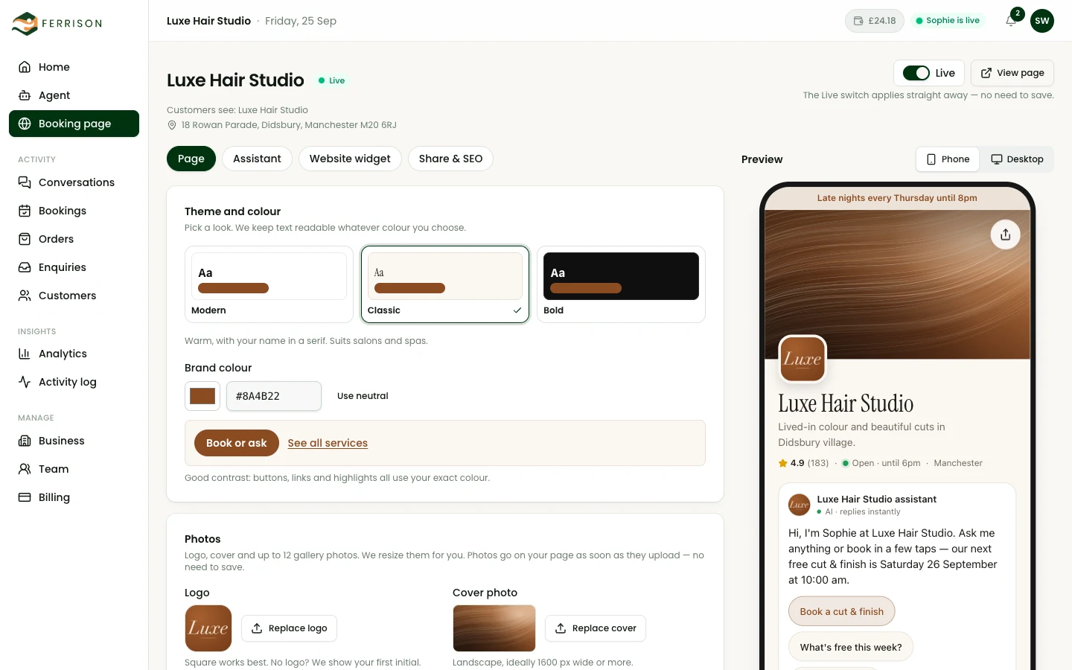The width and height of the screenshot is (1072, 670).
Task: Click the Luxe logo in phone preview
Action: click(x=803, y=359)
